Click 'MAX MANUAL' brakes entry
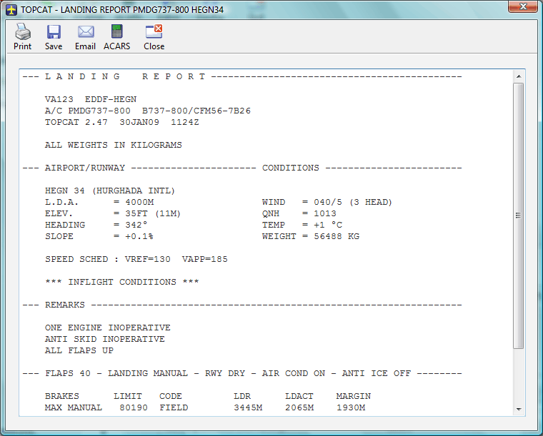Viewport: 543px width, 436px height. (74, 407)
